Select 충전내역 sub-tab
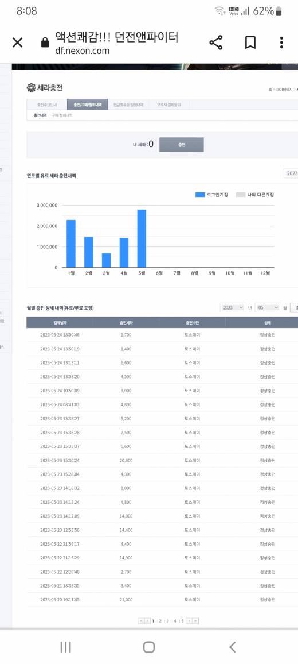 [x=40, y=115]
